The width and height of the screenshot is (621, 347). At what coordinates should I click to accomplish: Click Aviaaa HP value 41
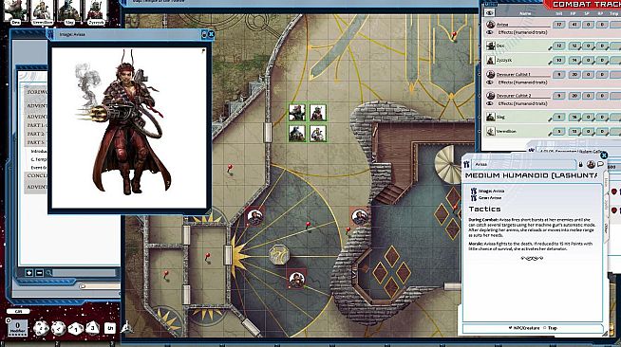[574, 25]
